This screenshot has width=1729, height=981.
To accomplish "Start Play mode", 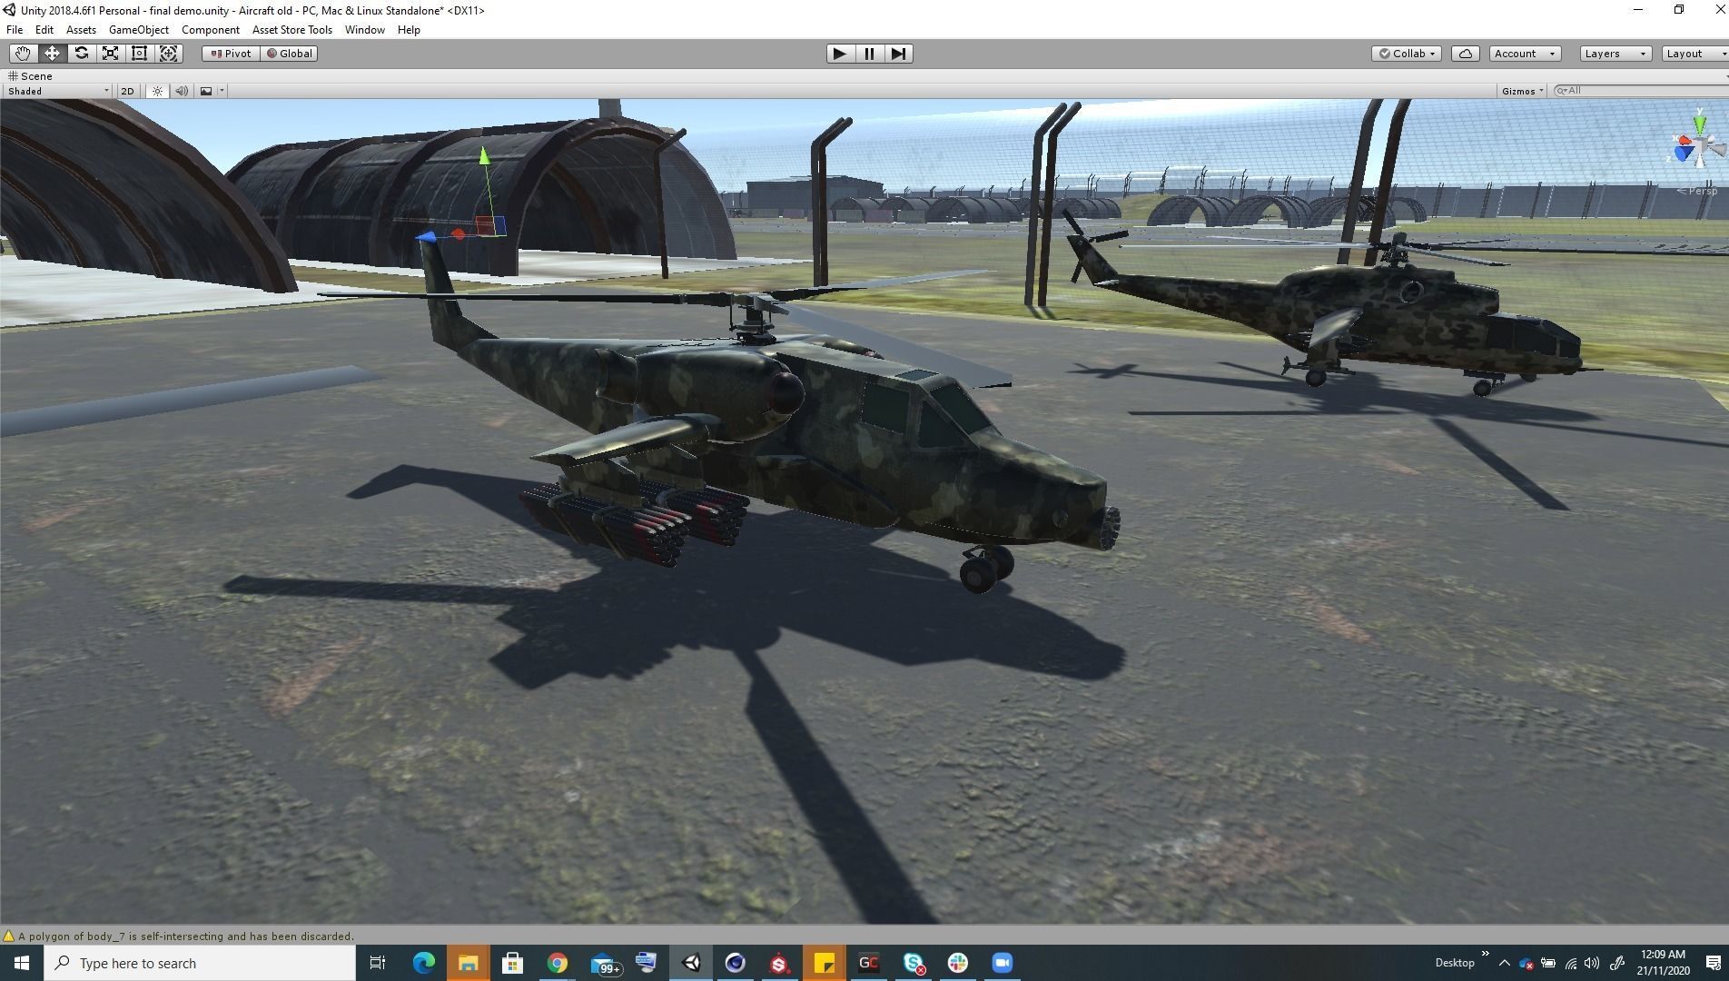I will [x=840, y=54].
